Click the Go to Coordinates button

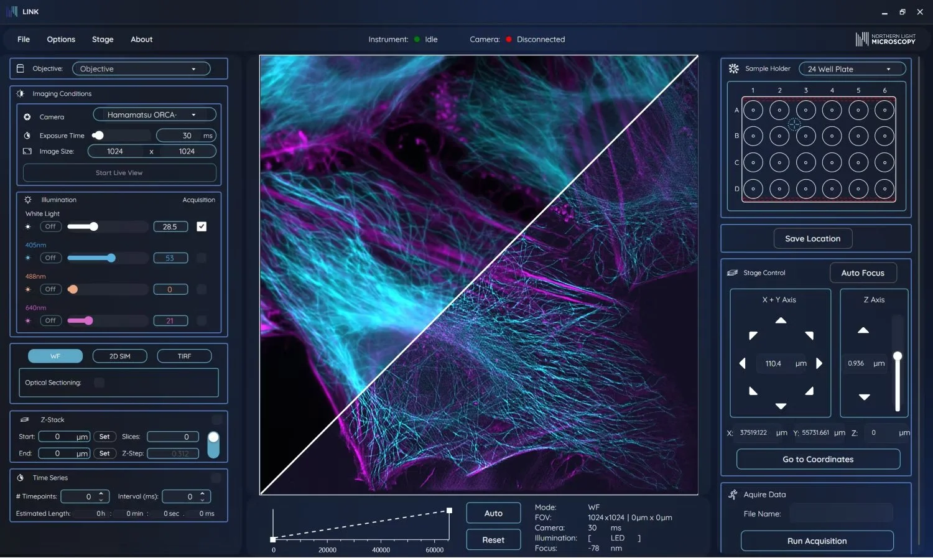coord(818,459)
